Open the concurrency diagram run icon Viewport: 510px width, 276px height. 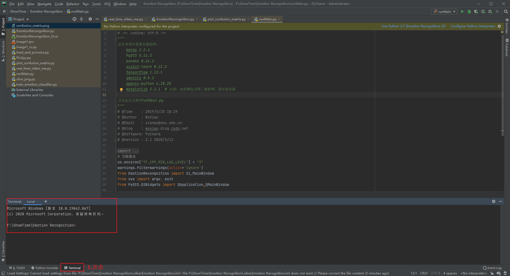(x=490, y=11)
